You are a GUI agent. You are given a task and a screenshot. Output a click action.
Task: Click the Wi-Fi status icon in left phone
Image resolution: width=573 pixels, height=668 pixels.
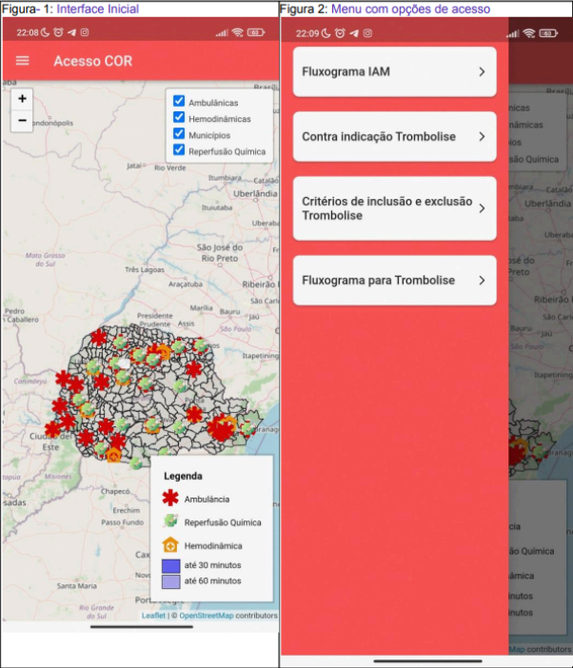(236, 32)
